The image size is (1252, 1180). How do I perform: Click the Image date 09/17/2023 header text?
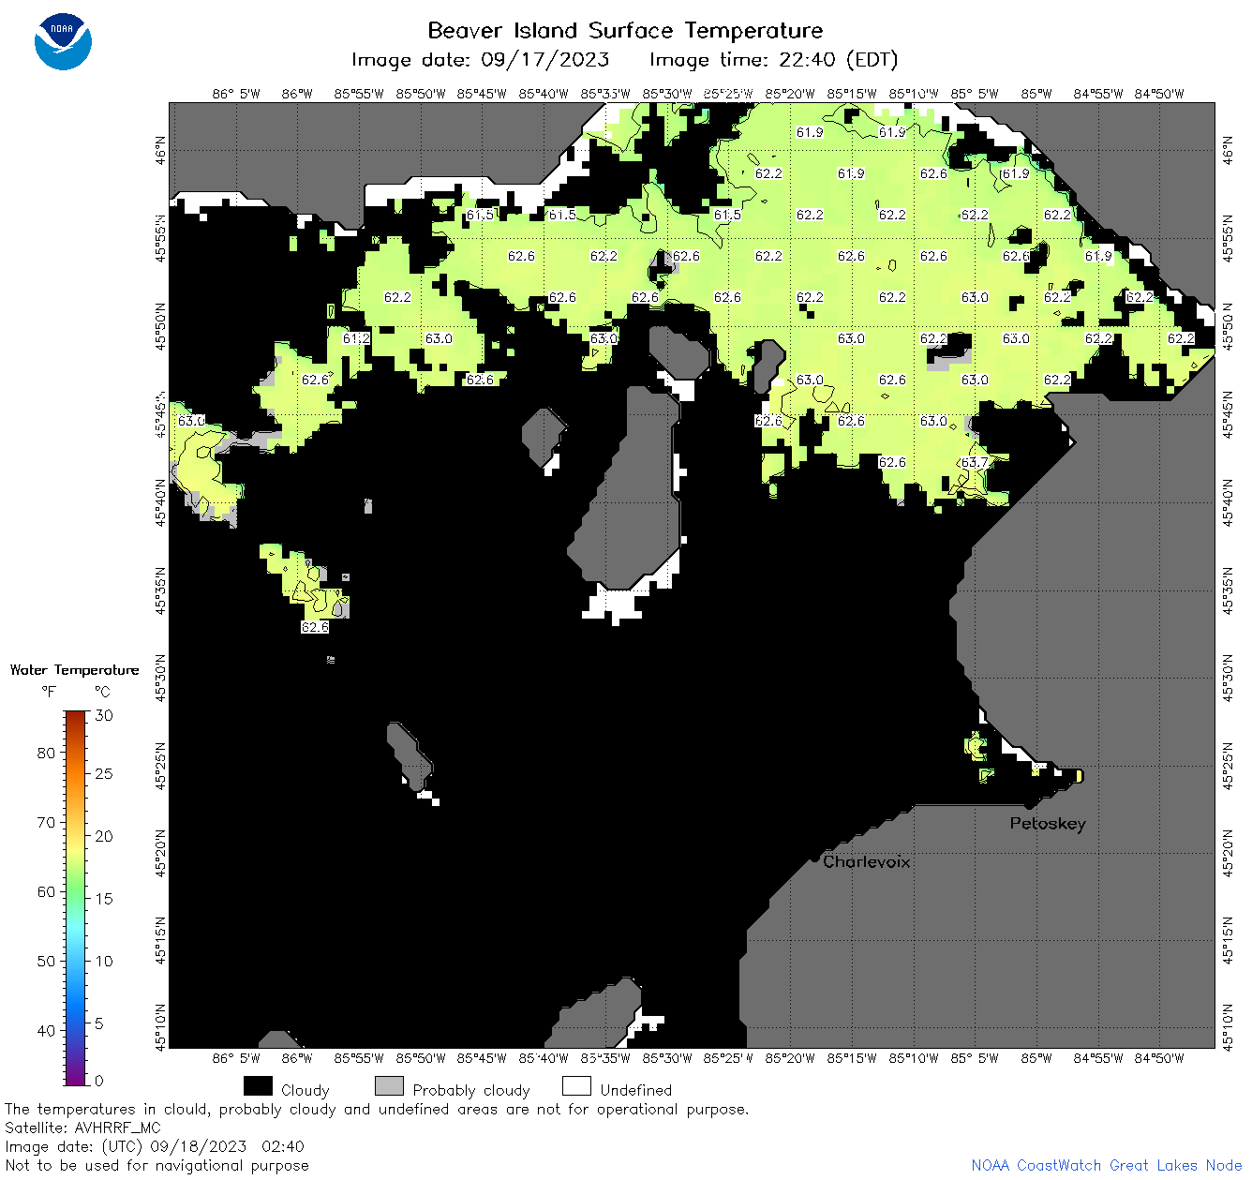click(481, 60)
